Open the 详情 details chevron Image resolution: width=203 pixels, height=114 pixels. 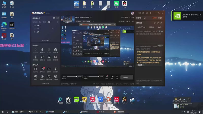(x=160, y=18)
